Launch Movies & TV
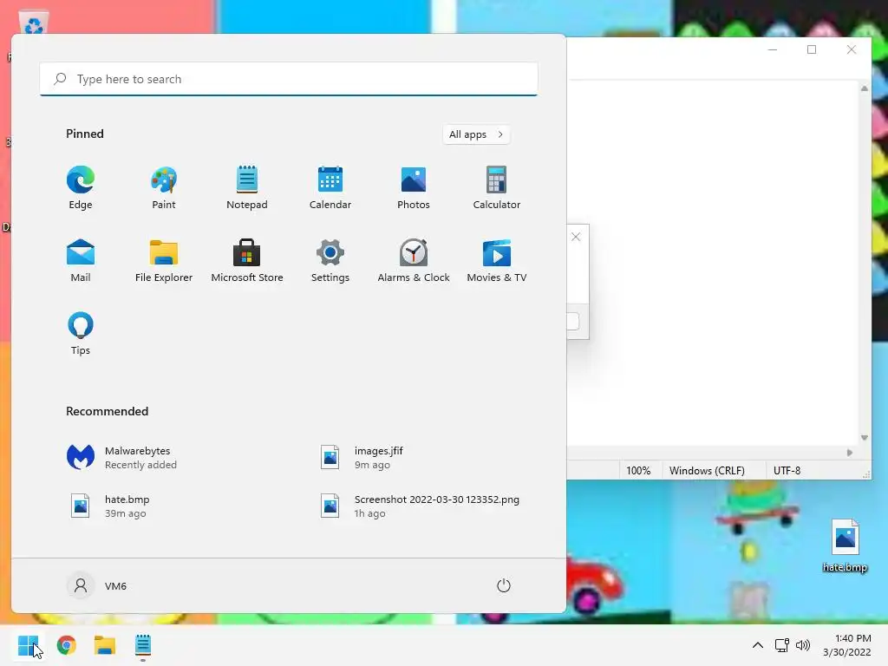The image size is (888, 666). 497,260
